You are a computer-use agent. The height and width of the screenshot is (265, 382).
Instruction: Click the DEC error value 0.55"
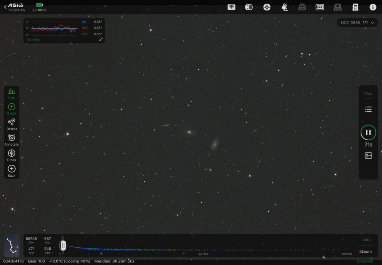click(98, 28)
